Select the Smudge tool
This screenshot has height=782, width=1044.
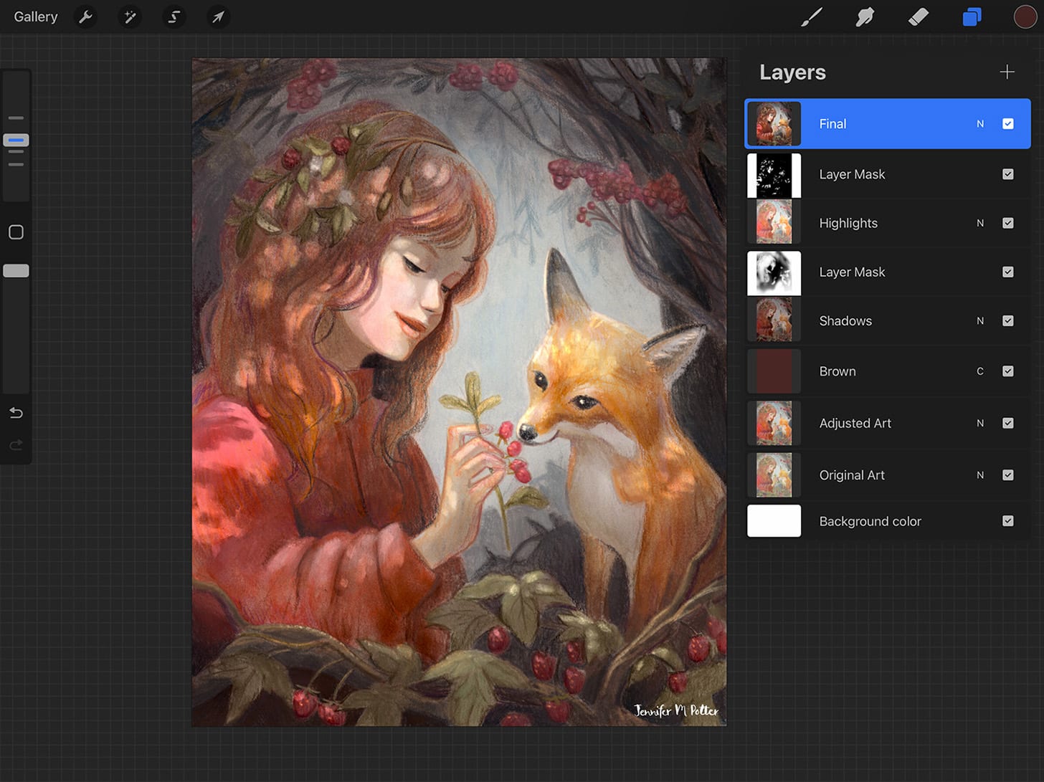coord(864,16)
